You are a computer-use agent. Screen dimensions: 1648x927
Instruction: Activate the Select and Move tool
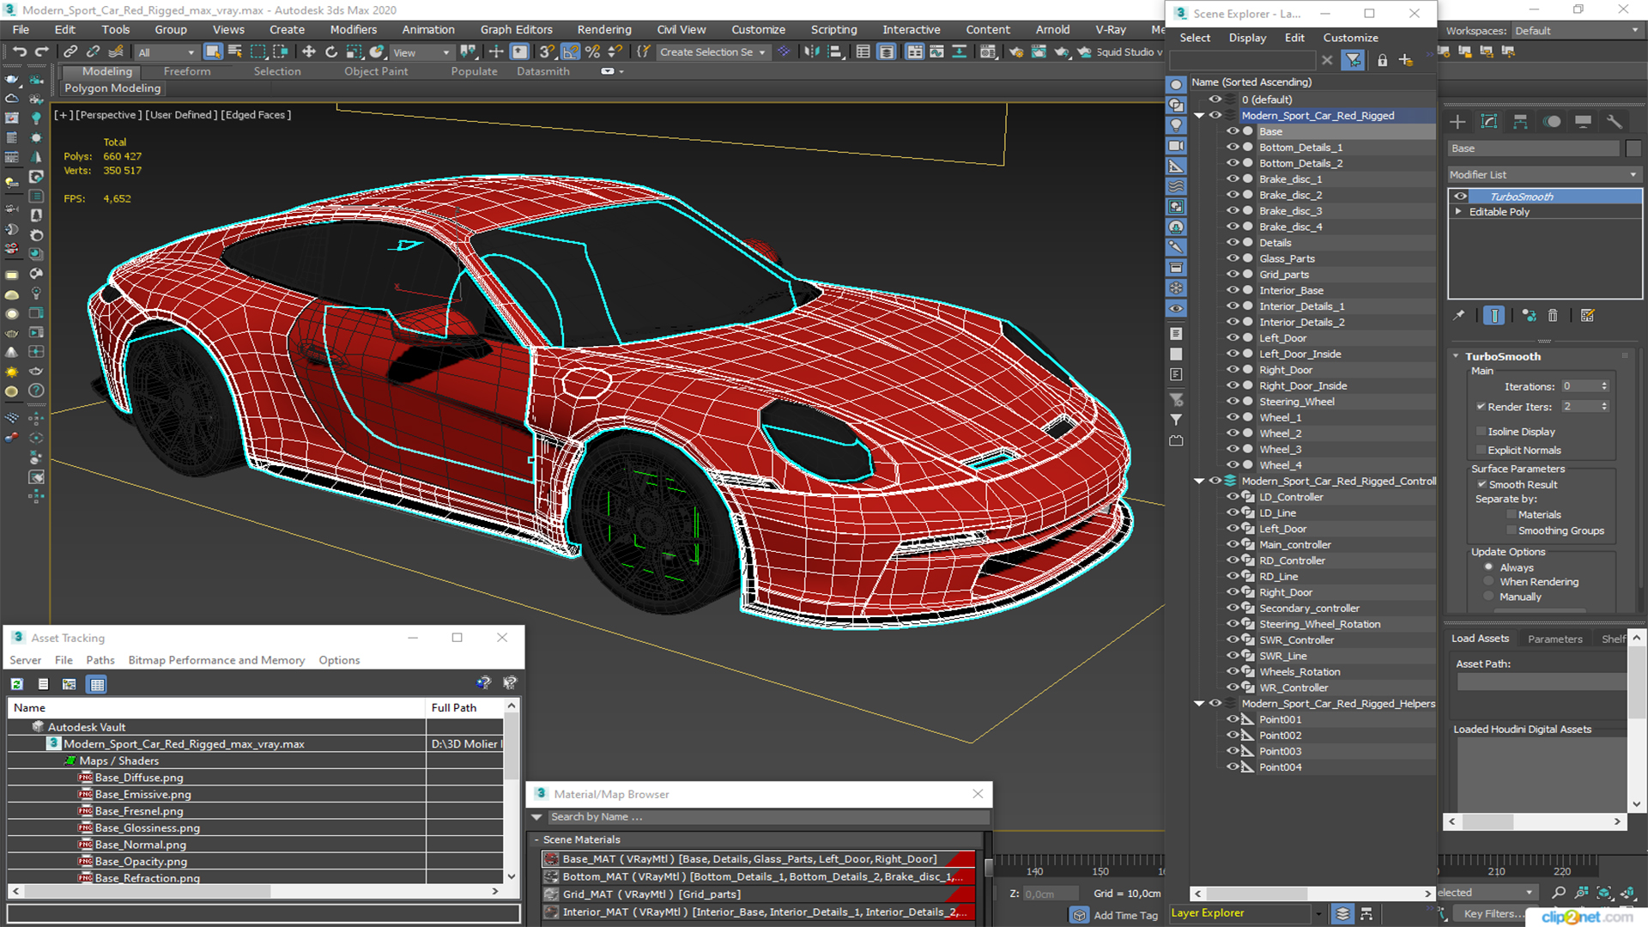pos(309,52)
